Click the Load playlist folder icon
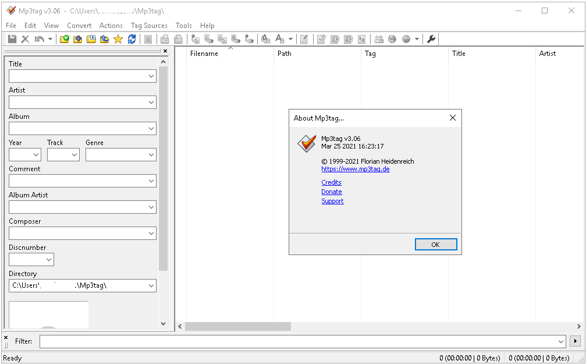This screenshot has width=586, height=364. click(91, 39)
